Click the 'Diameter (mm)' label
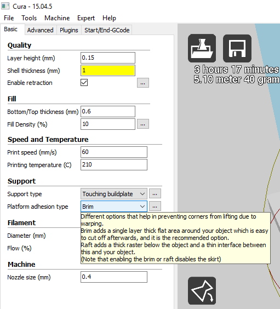Viewport: 280px width, 309px height. pyautogui.click(x=26, y=236)
